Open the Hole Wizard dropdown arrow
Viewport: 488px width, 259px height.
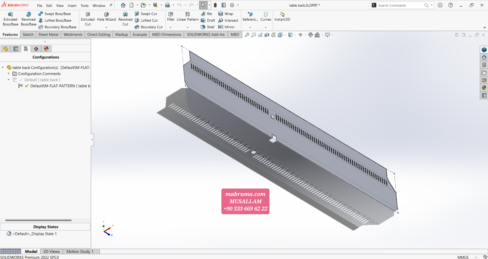(107, 27)
